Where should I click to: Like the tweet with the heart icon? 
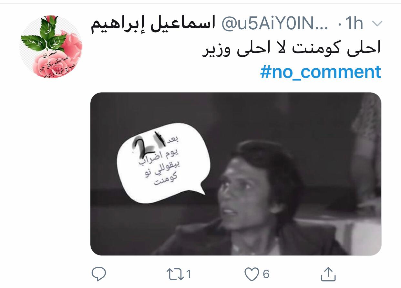click(x=252, y=274)
